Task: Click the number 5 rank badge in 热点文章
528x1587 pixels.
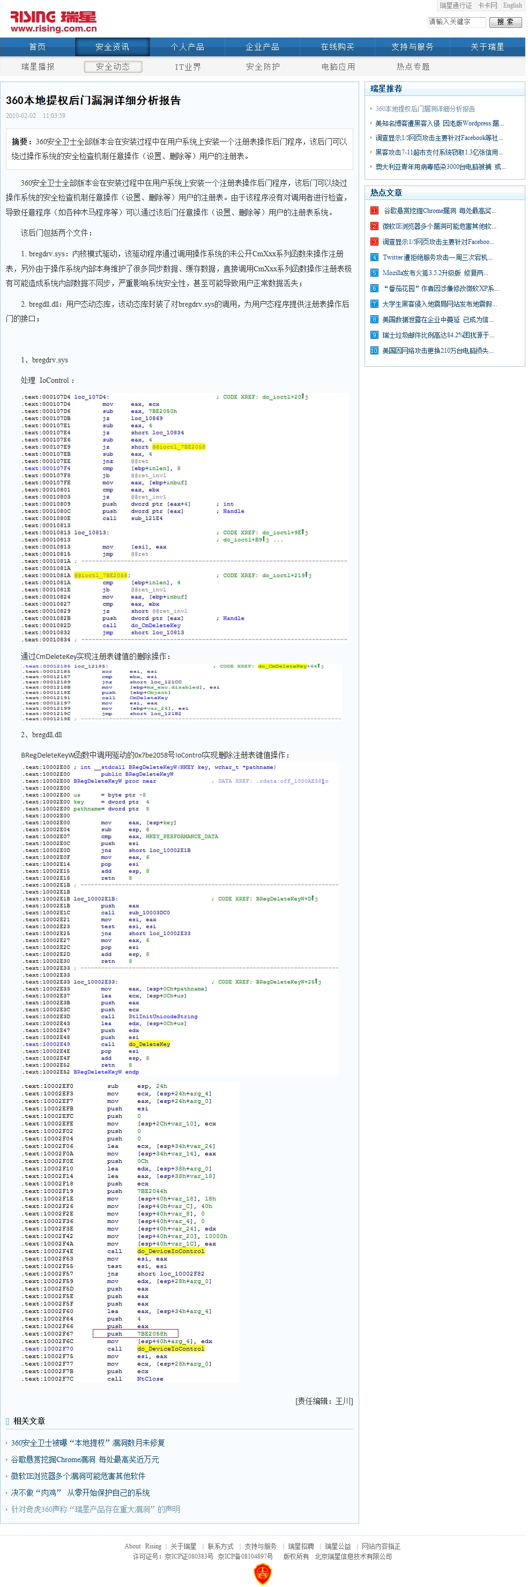Action: (374, 273)
